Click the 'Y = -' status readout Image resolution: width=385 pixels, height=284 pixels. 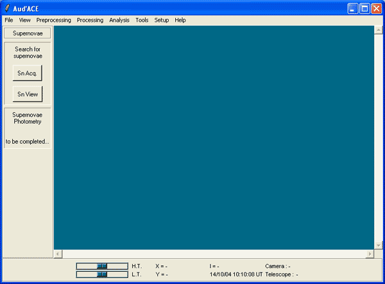(162, 274)
